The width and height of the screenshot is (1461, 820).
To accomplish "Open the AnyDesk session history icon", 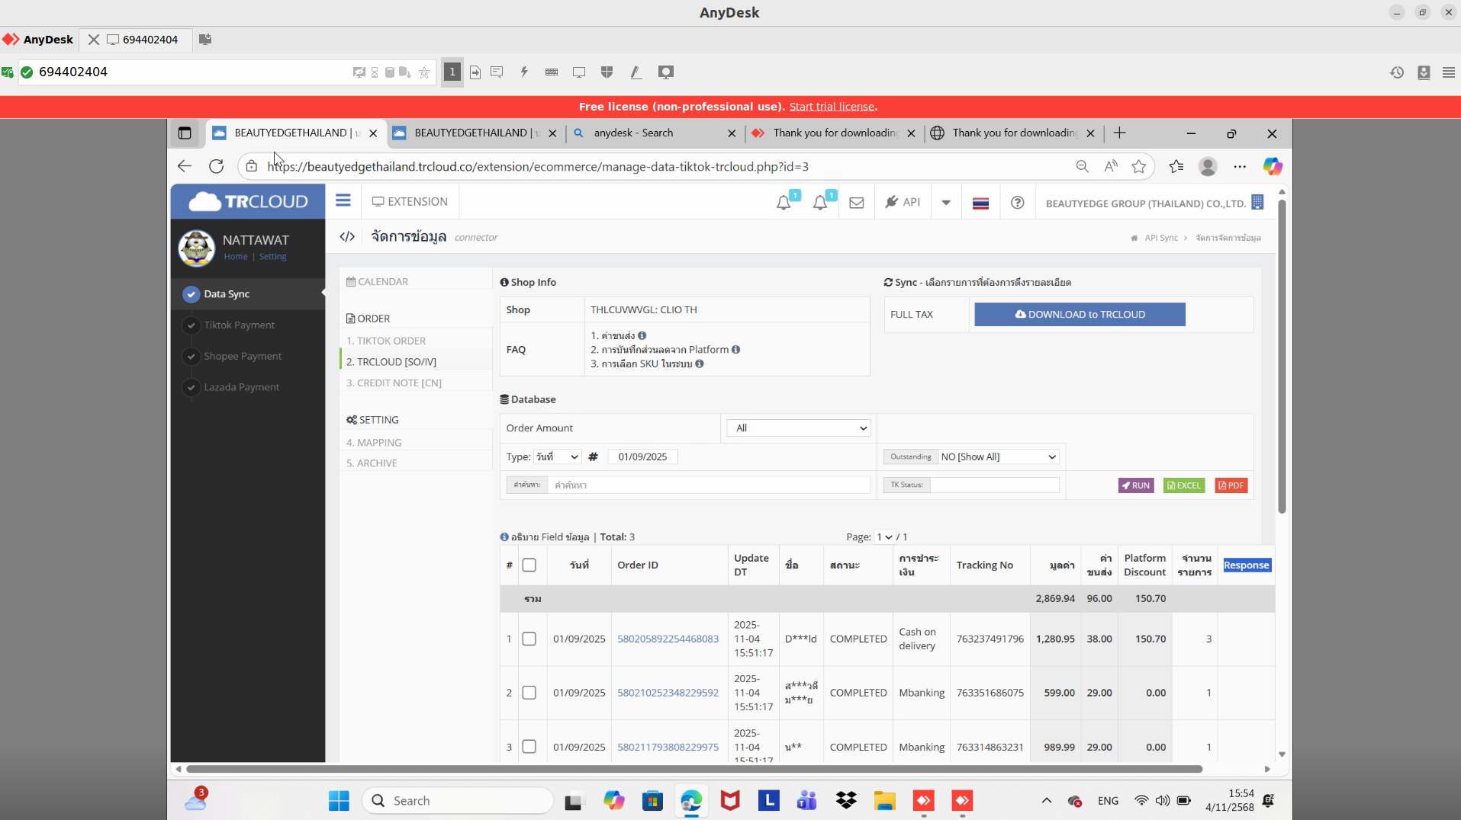I will [x=1396, y=72].
